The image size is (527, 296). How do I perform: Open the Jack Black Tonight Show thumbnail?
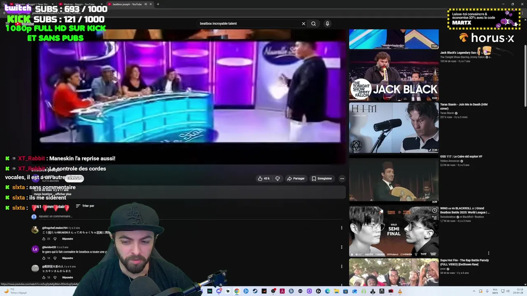(x=394, y=76)
